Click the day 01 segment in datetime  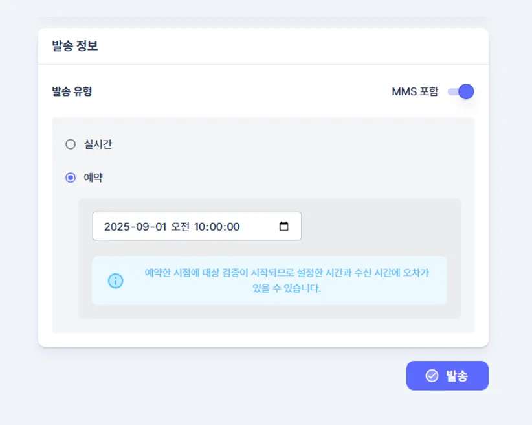[159, 227]
